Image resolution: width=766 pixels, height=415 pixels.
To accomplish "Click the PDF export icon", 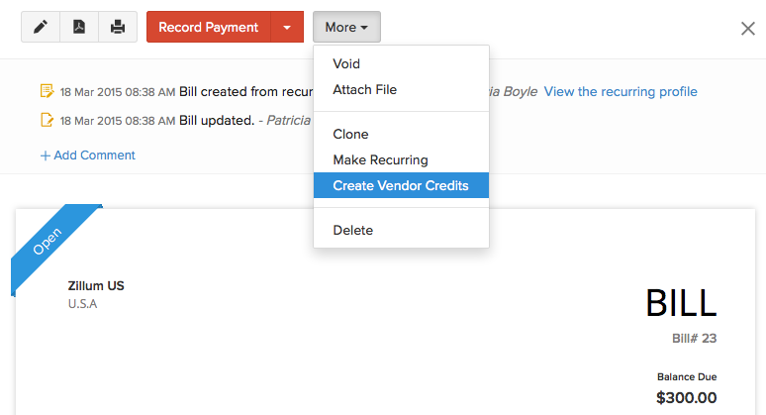I will (78, 27).
